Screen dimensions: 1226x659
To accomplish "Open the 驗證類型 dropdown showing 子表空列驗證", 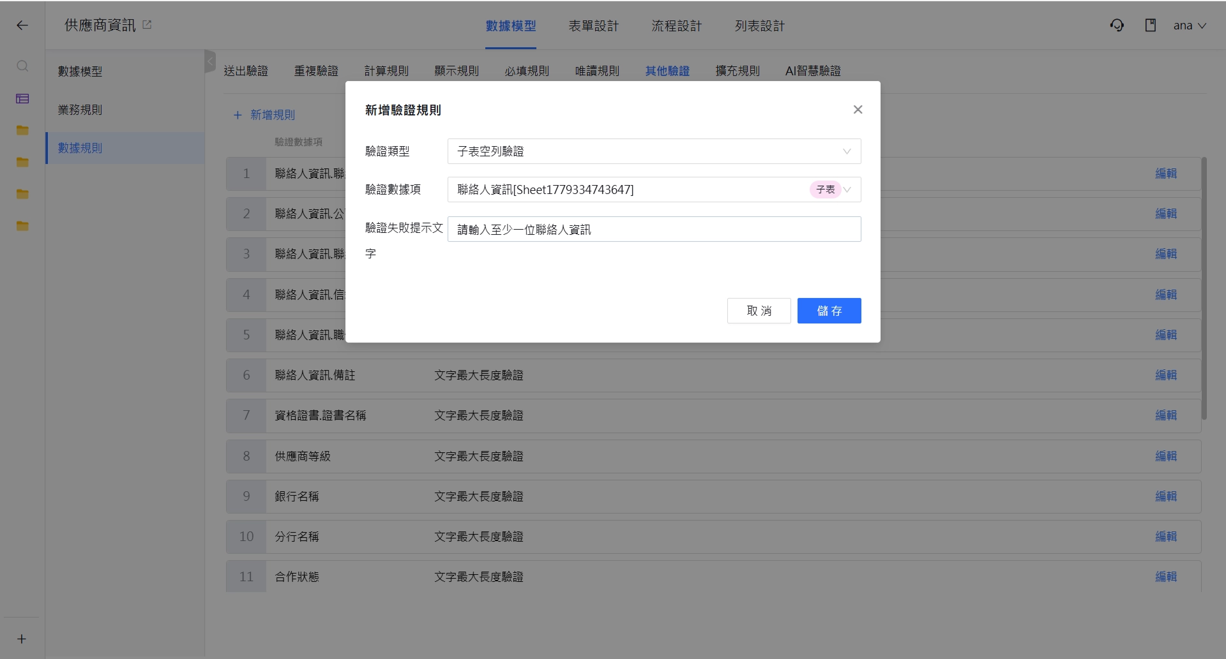I will (x=654, y=151).
